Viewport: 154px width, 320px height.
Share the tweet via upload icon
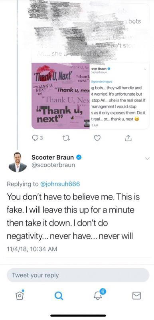[128, 138]
